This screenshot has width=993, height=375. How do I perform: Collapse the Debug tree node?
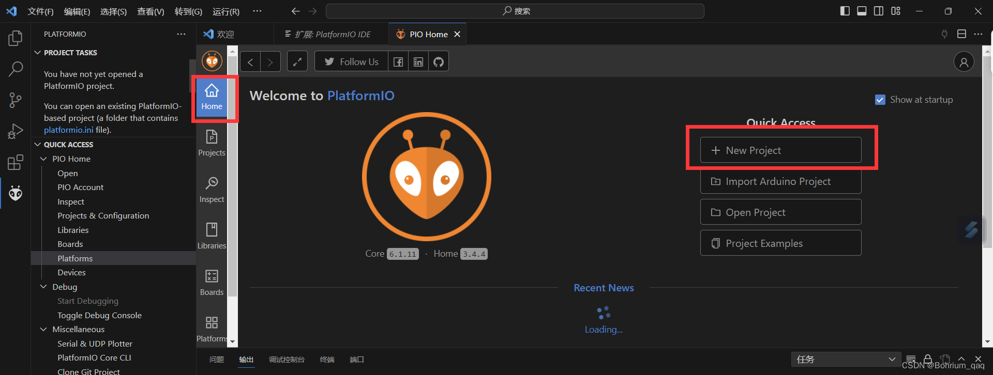43,287
